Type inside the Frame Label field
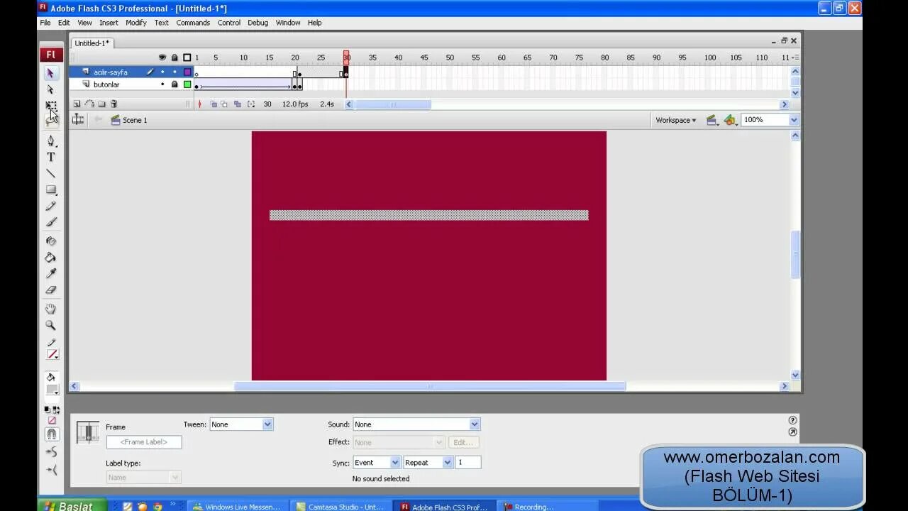Image resolution: width=908 pixels, height=511 pixels. pos(144,441)
